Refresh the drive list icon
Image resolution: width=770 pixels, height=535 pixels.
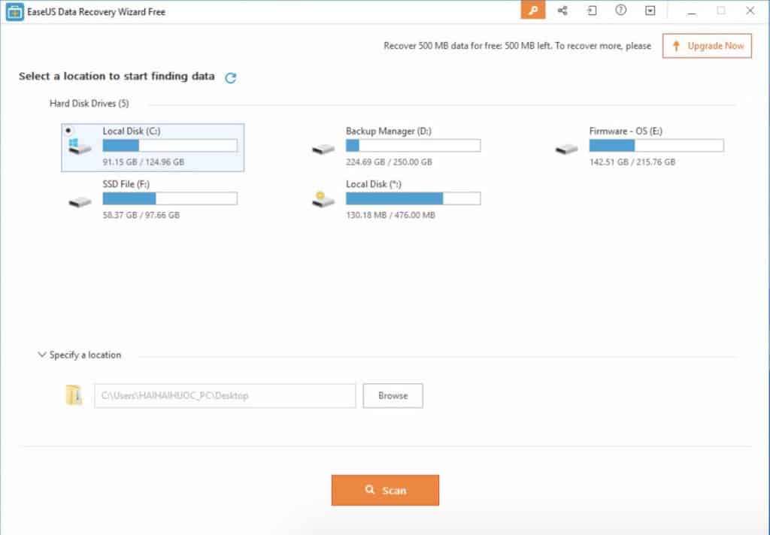(230, 77)
